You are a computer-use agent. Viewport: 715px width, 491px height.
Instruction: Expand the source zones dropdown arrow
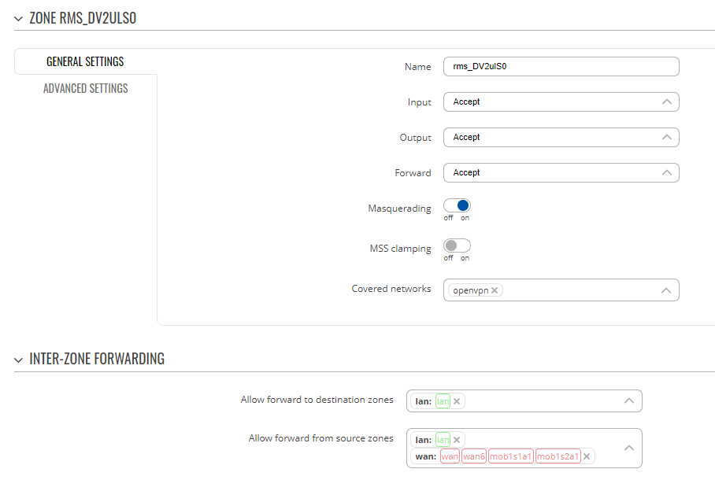(629, 448)
